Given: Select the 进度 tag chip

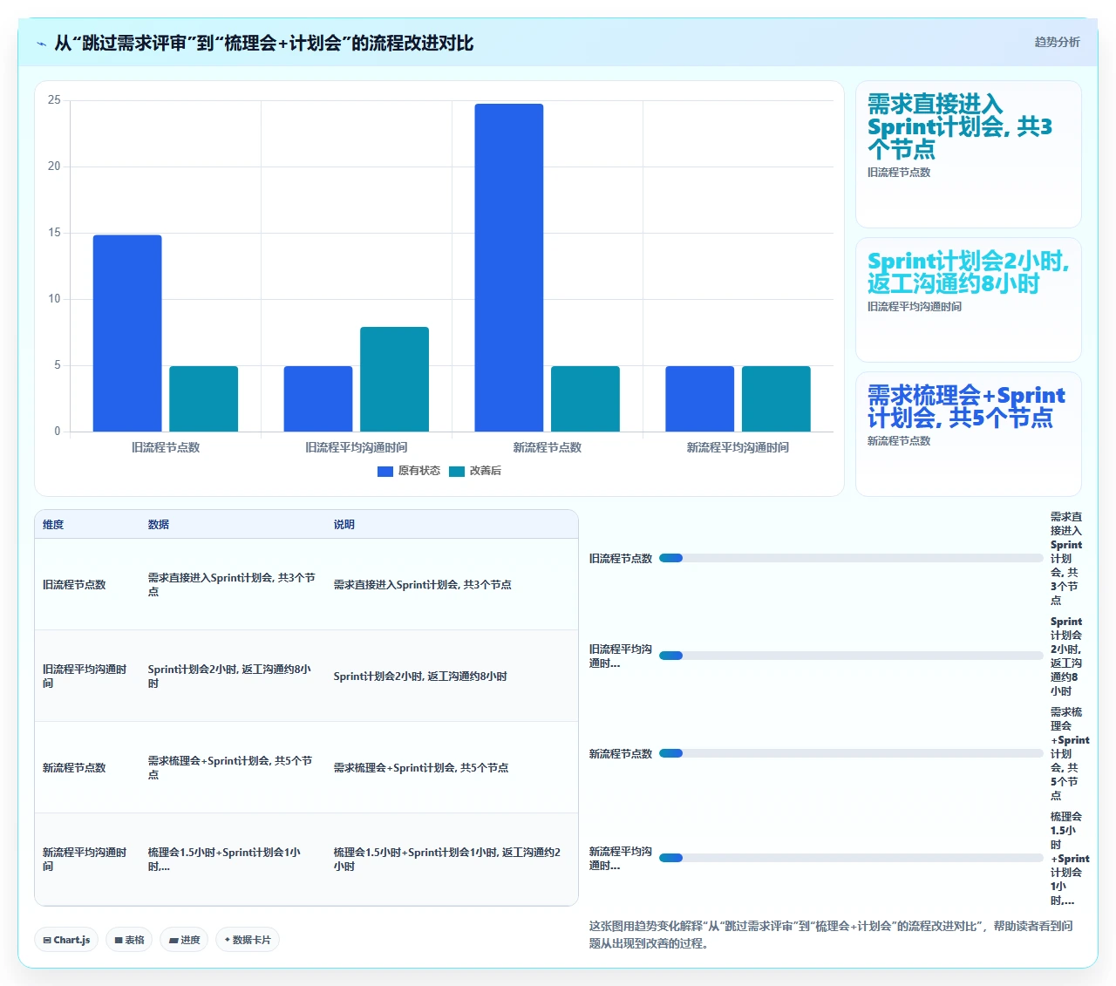Looking at the screenshot, I should tap(184, 940).
